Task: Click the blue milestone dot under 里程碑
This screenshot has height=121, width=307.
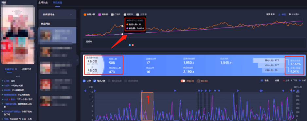Action: 130,45
